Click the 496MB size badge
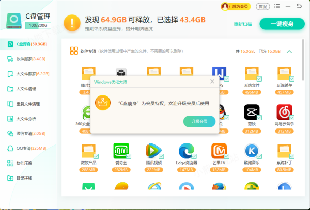The width and height of the screenshot is (310, 210). point(252,92)
